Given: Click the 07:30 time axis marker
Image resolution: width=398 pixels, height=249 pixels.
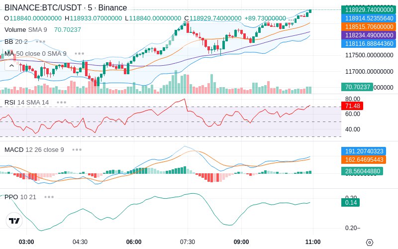Looking at the screenshot, I should click(188, 242).
